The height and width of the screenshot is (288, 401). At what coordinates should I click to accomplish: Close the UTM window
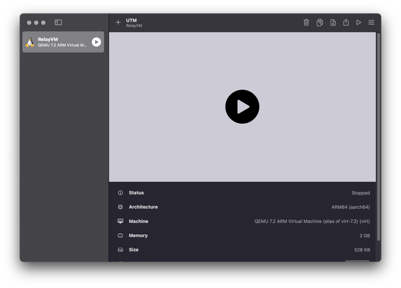(x=29, y=22)
